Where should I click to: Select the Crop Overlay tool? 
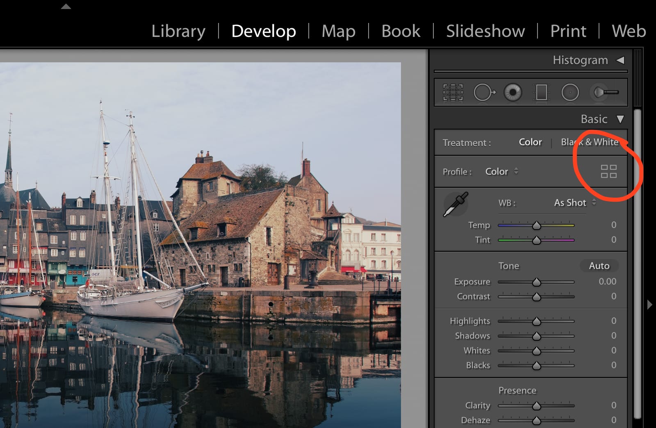453,92
